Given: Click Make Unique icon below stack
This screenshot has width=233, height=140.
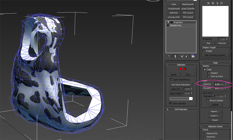Looking at the screenshot, I should (x=182, y=56).
